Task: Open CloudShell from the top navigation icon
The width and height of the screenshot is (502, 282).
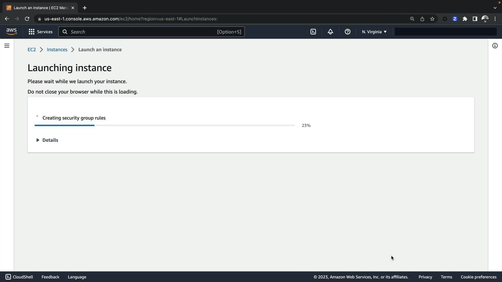Action: pyautogui.click(x=313, y=32)
